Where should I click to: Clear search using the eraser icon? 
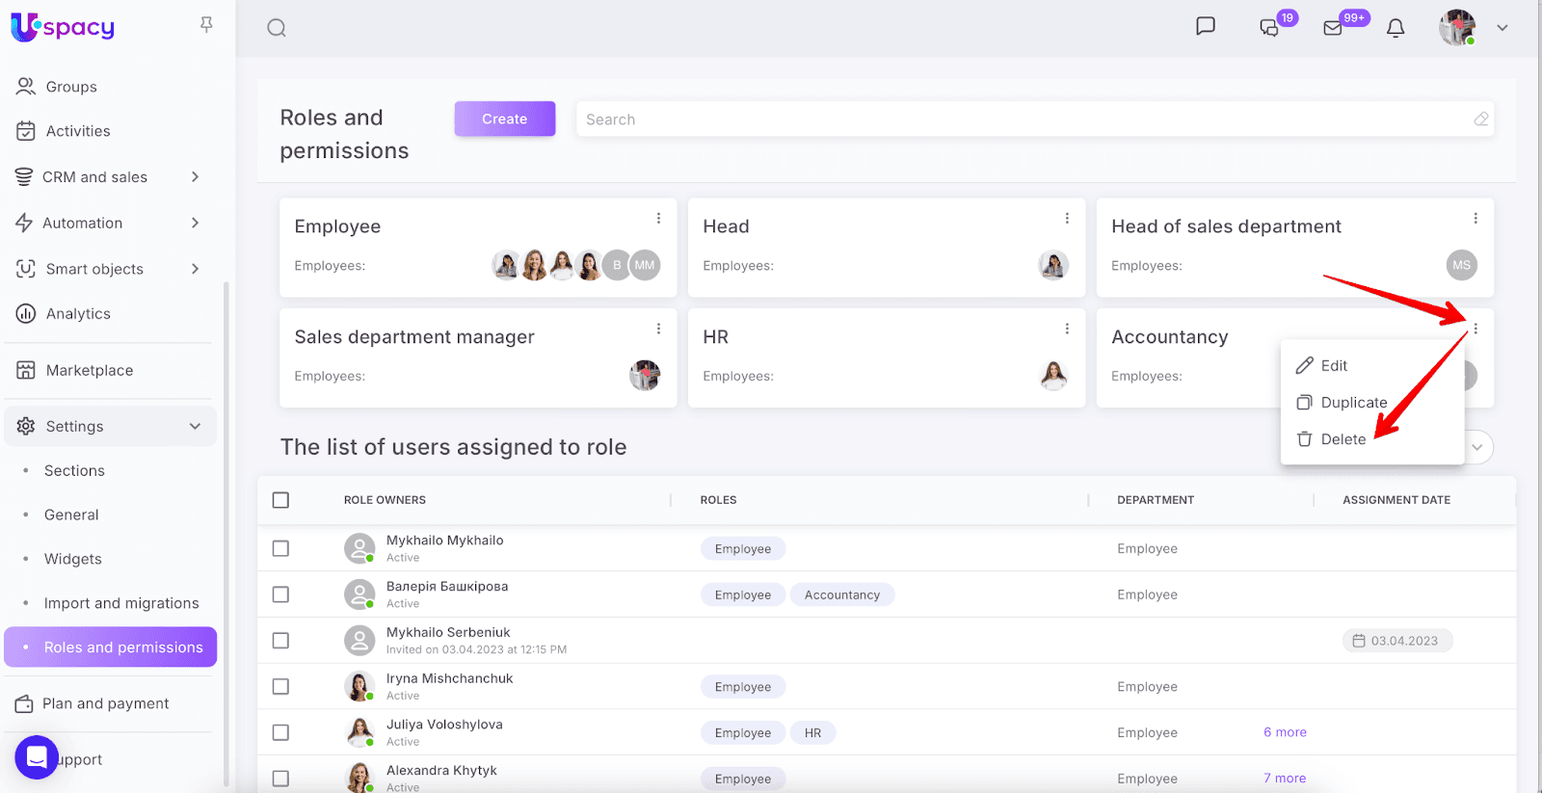point(1480,119)
